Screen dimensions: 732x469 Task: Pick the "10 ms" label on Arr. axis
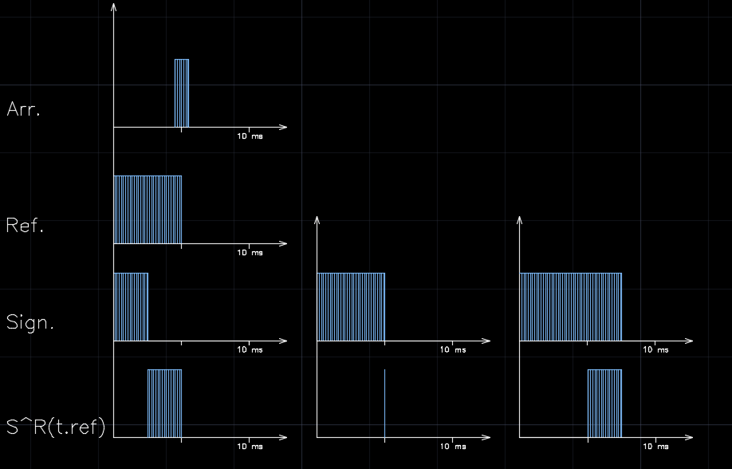(250, 136)
